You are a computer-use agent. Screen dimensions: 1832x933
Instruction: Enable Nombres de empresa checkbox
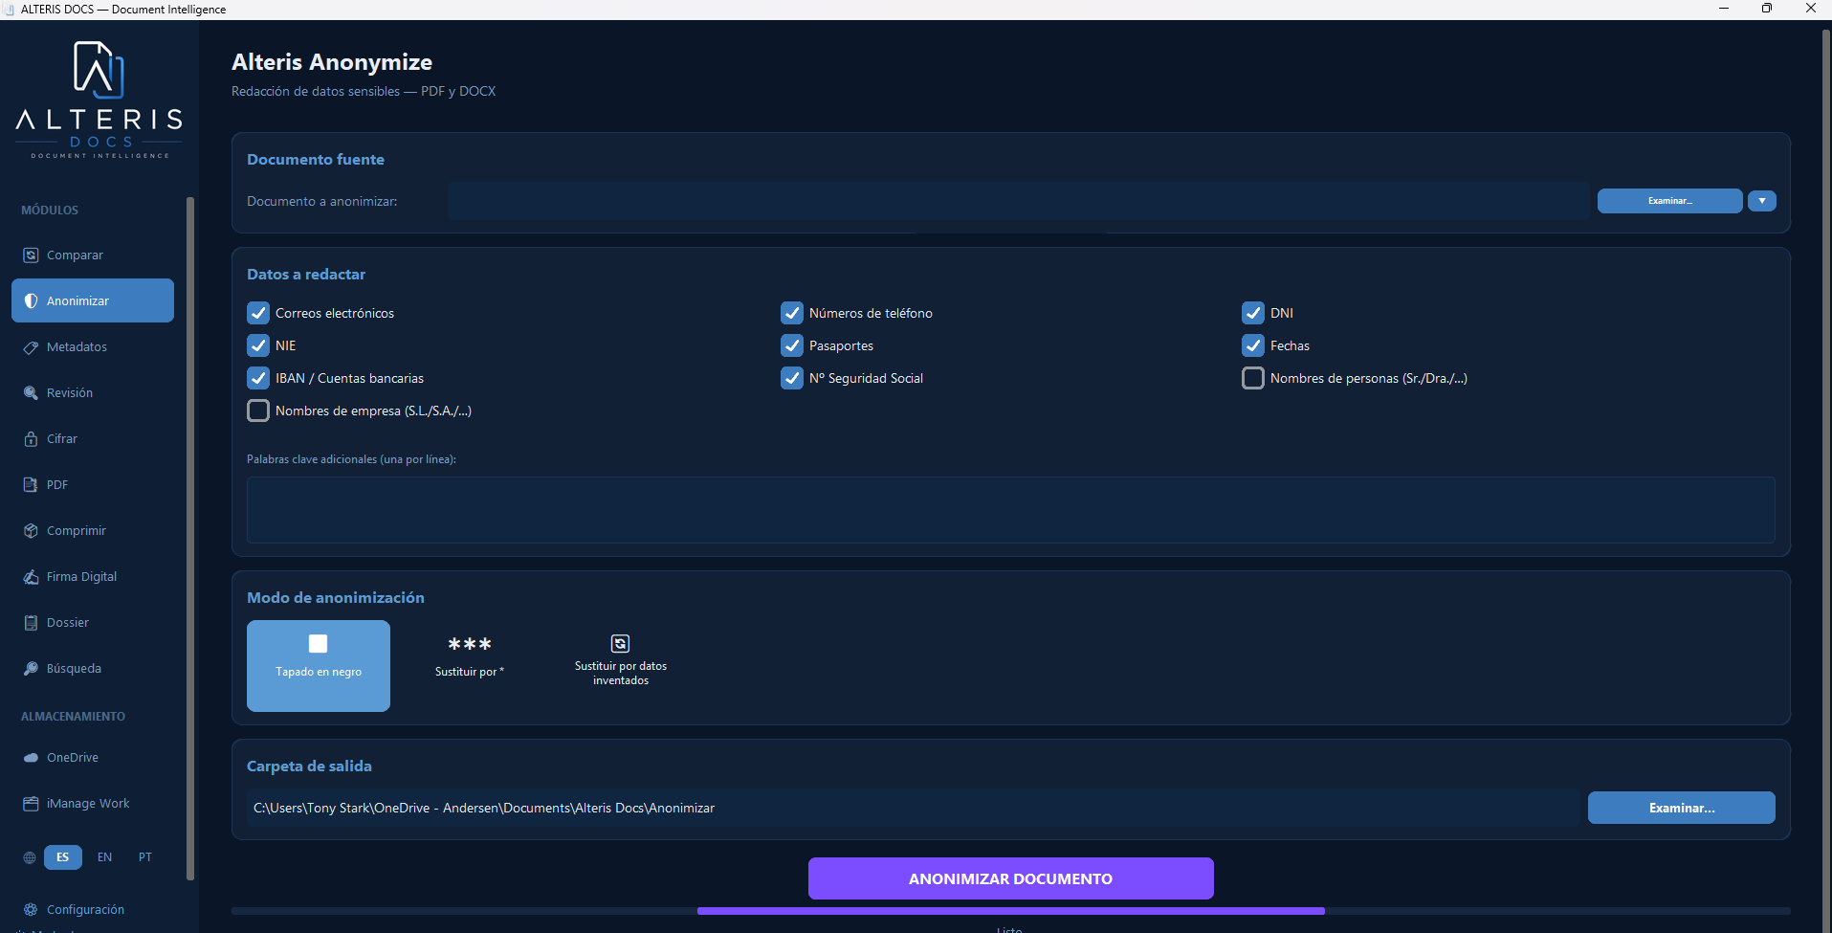pyautogui.click(x=258, y=411)
